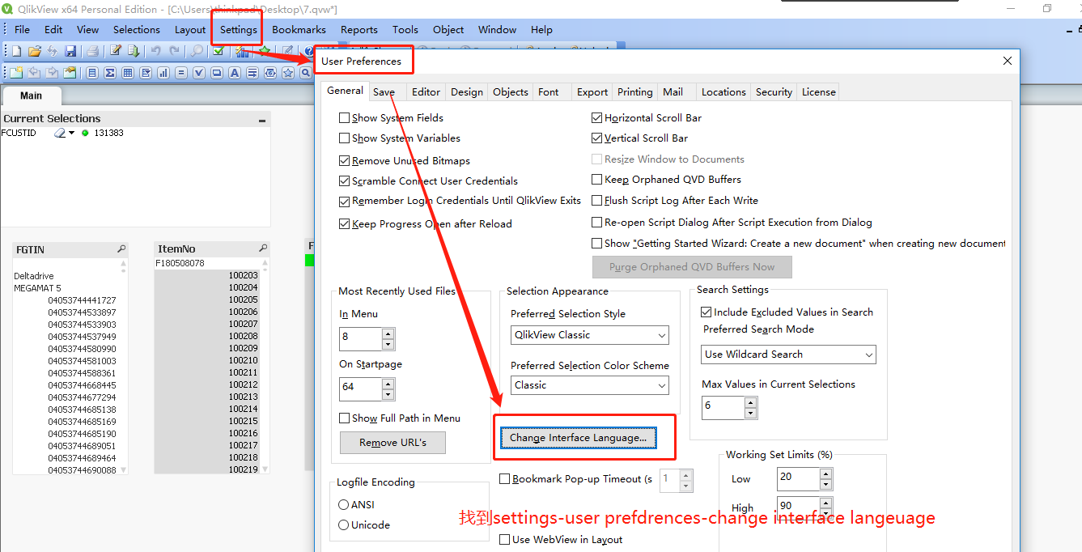Uncheck Scramble Connect User Credentials
This screenshot has width=1082, height=552.
[x=346, y=181]
